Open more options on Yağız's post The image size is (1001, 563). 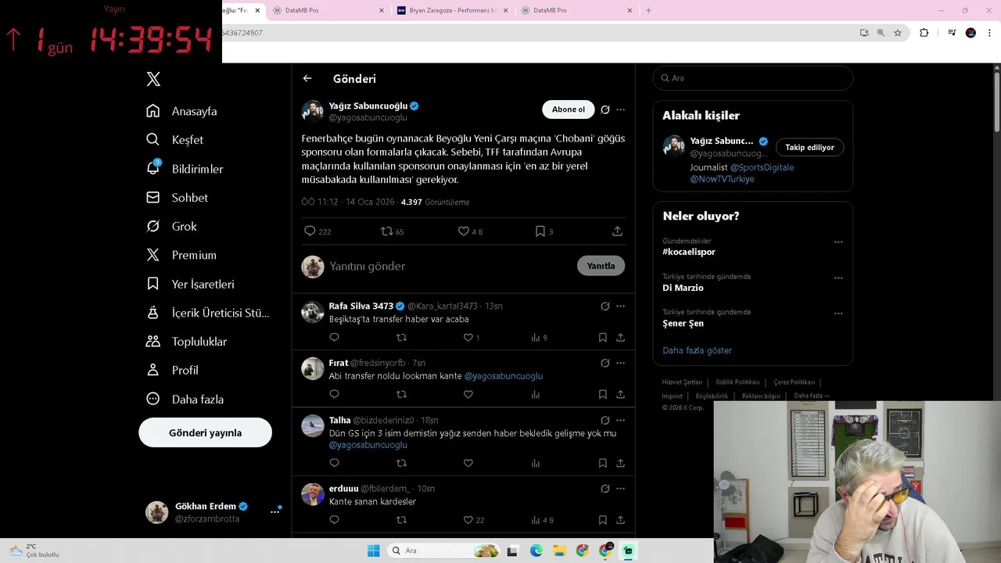(620, 109)
